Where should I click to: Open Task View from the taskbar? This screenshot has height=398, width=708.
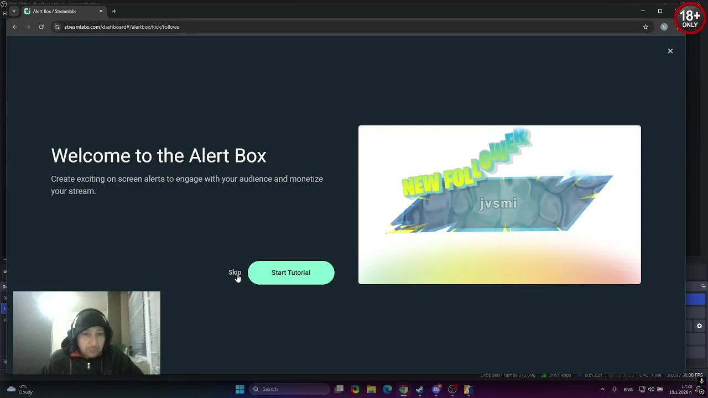(339, 389)
